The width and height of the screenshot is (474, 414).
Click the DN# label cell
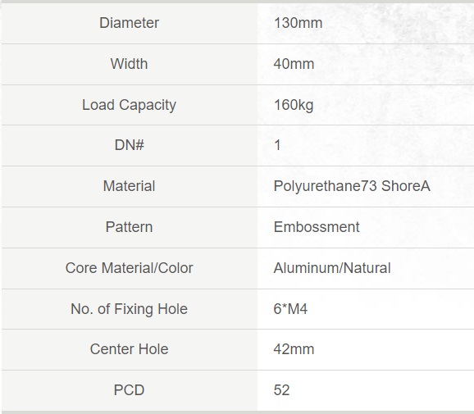pyautogui.click(x=129, y=145)
